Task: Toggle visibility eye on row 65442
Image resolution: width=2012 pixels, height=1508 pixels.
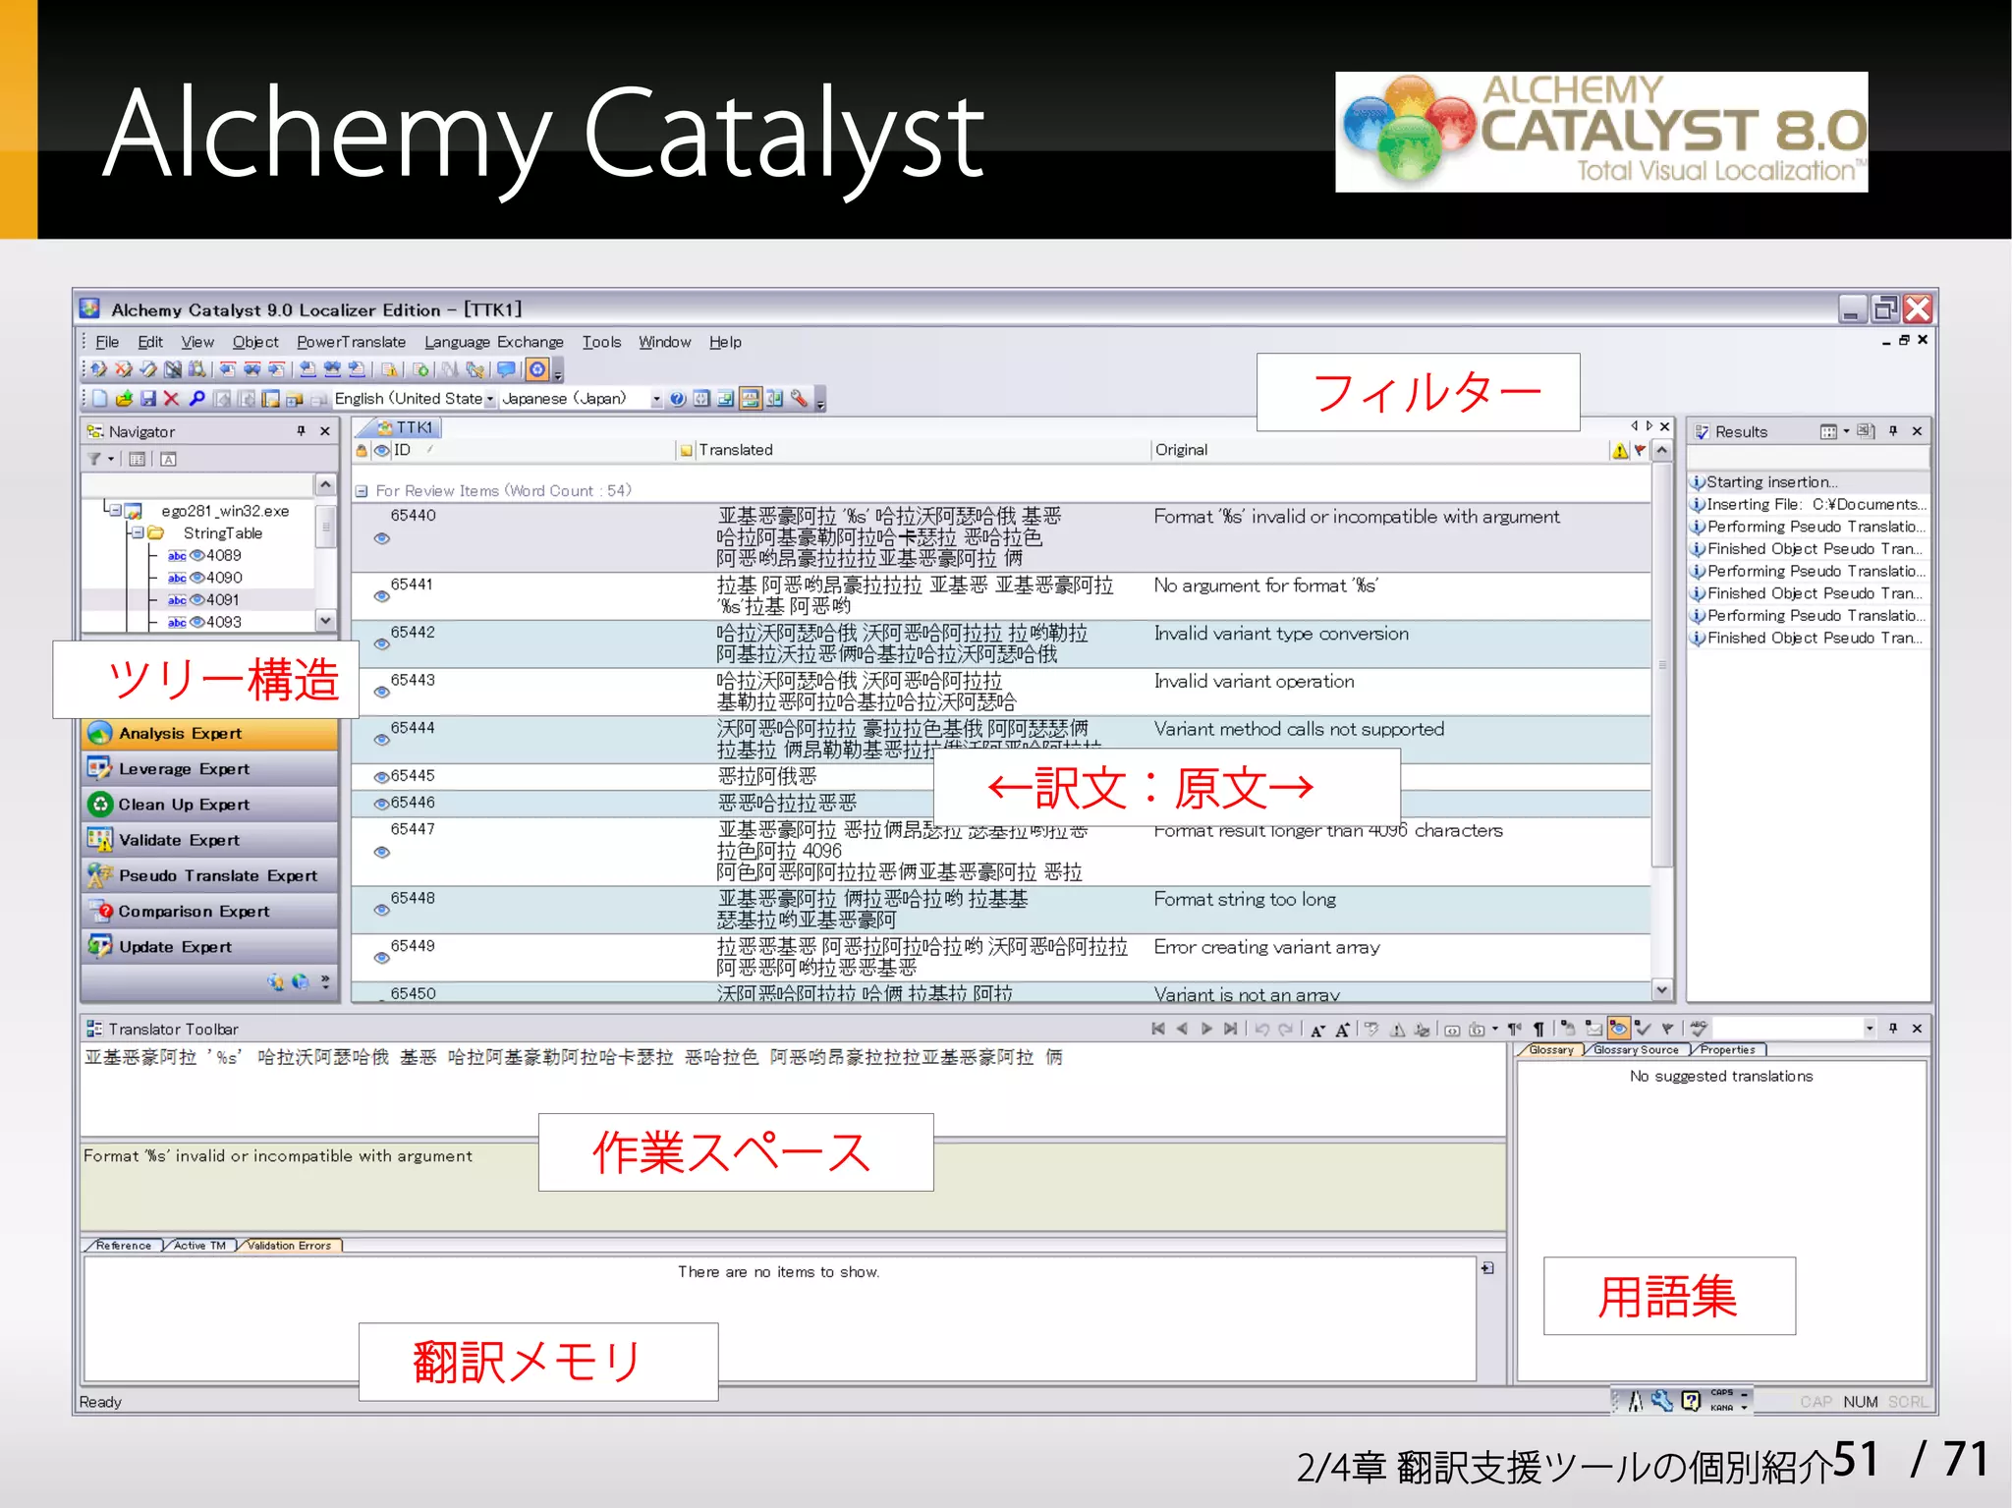Action: click(x=381, y=643)
